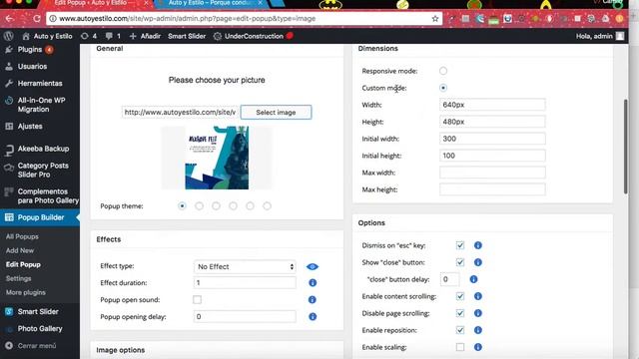Click info icon for Popup open sound
Screen dimensions: 639x359
pos(313,300)
